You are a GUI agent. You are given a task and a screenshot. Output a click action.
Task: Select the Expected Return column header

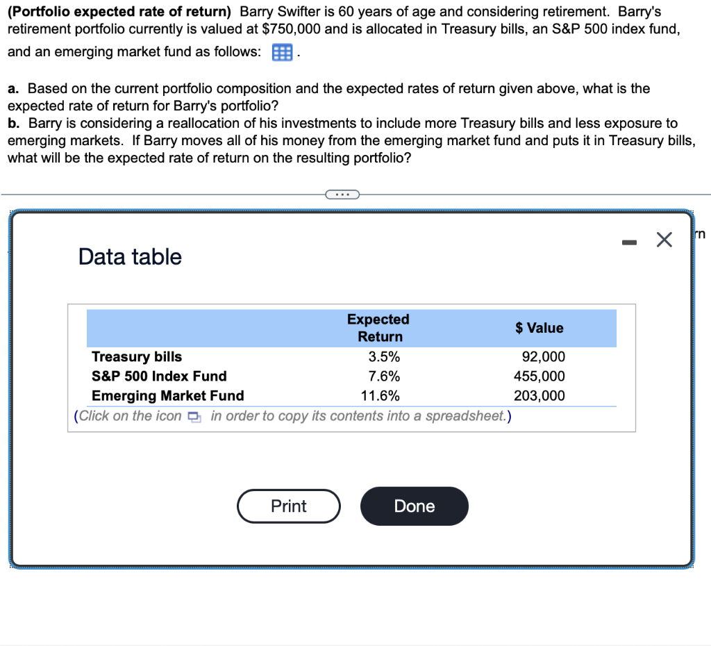point(378,328)
